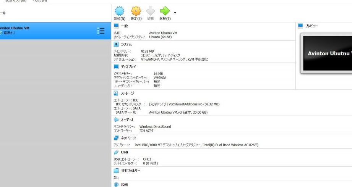Click the Preview (プレビュー) panel icon
Viewport: 352px width, 187px height.
point(300,26)
